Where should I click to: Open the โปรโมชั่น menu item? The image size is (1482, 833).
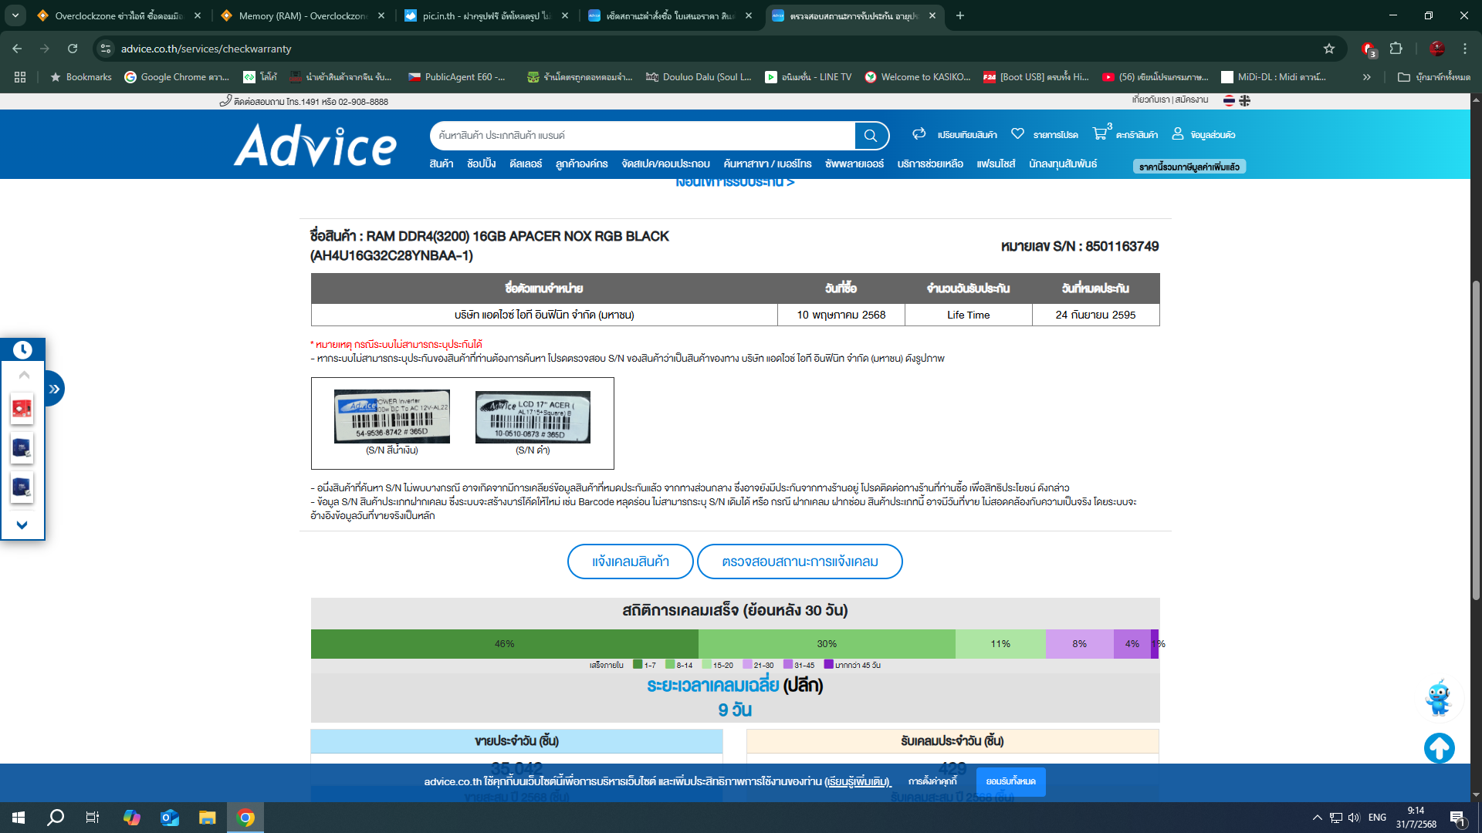(481, 164)
